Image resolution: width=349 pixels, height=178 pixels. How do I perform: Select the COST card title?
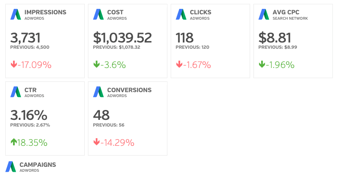pos(115,12)
